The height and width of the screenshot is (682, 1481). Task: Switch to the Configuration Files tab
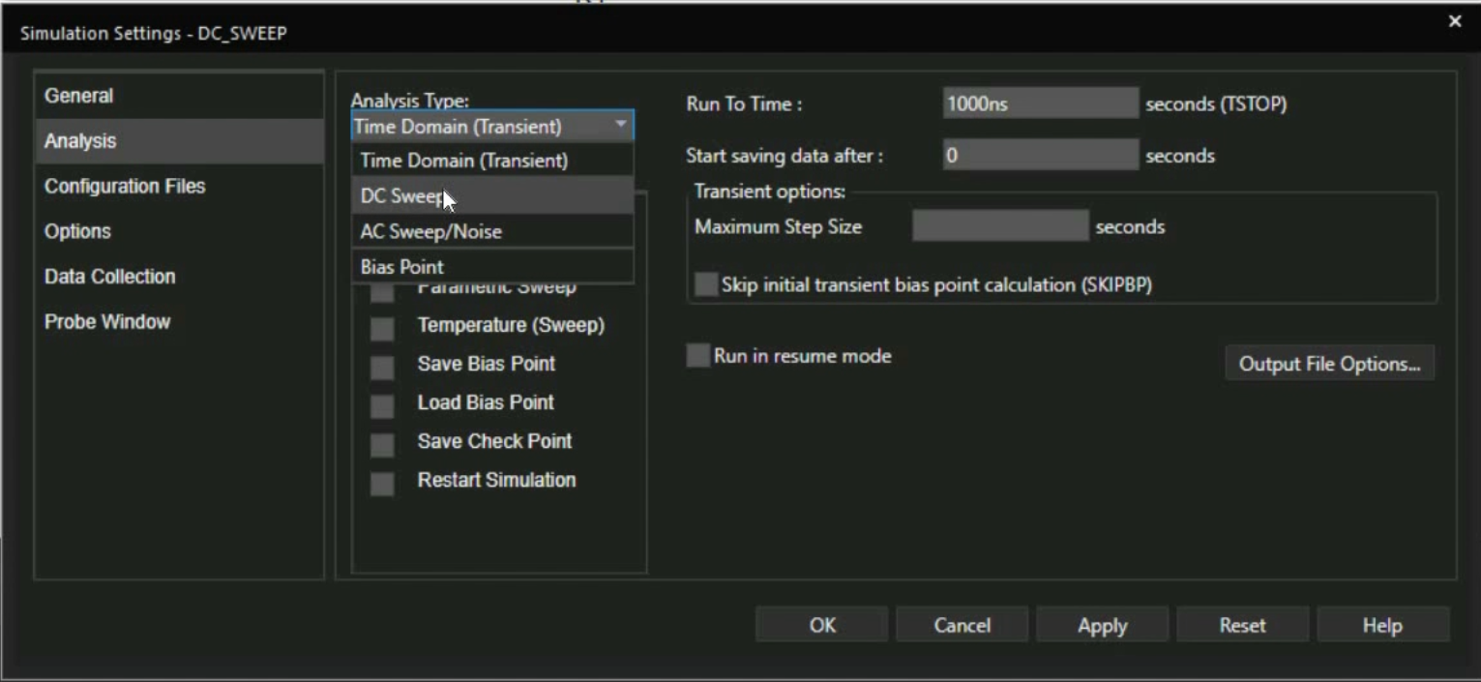pos(124,187)
